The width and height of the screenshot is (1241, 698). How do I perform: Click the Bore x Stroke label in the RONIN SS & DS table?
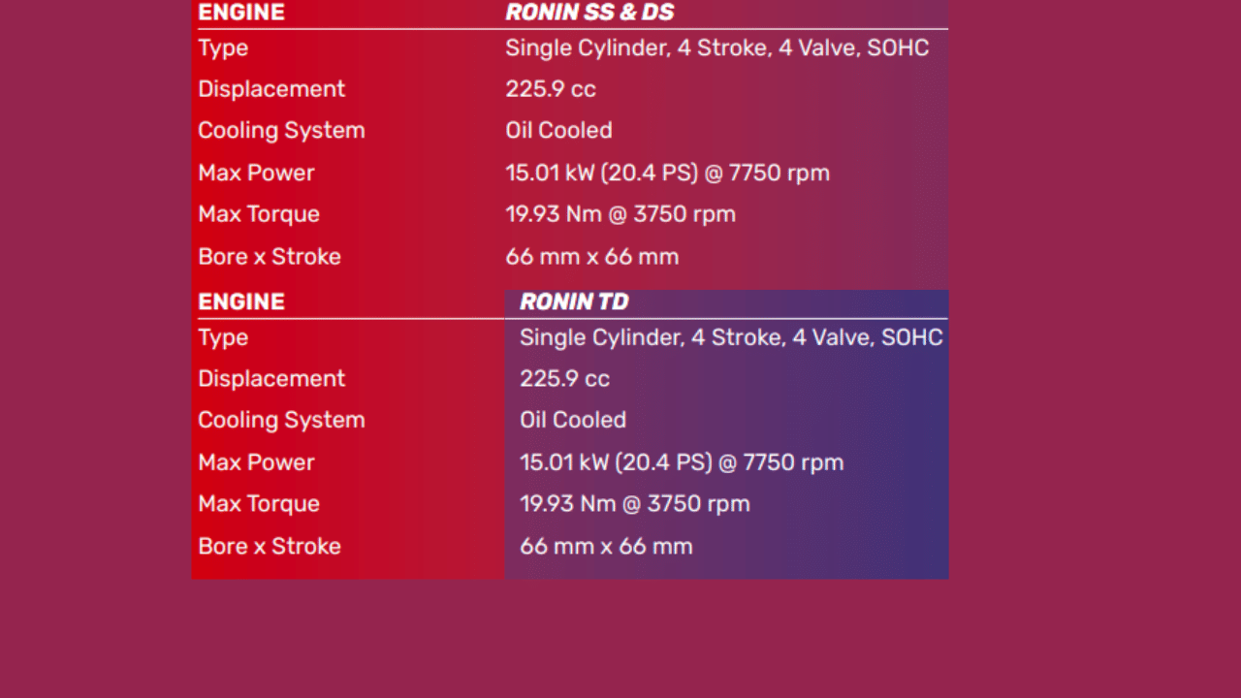[x=270, y=257]
